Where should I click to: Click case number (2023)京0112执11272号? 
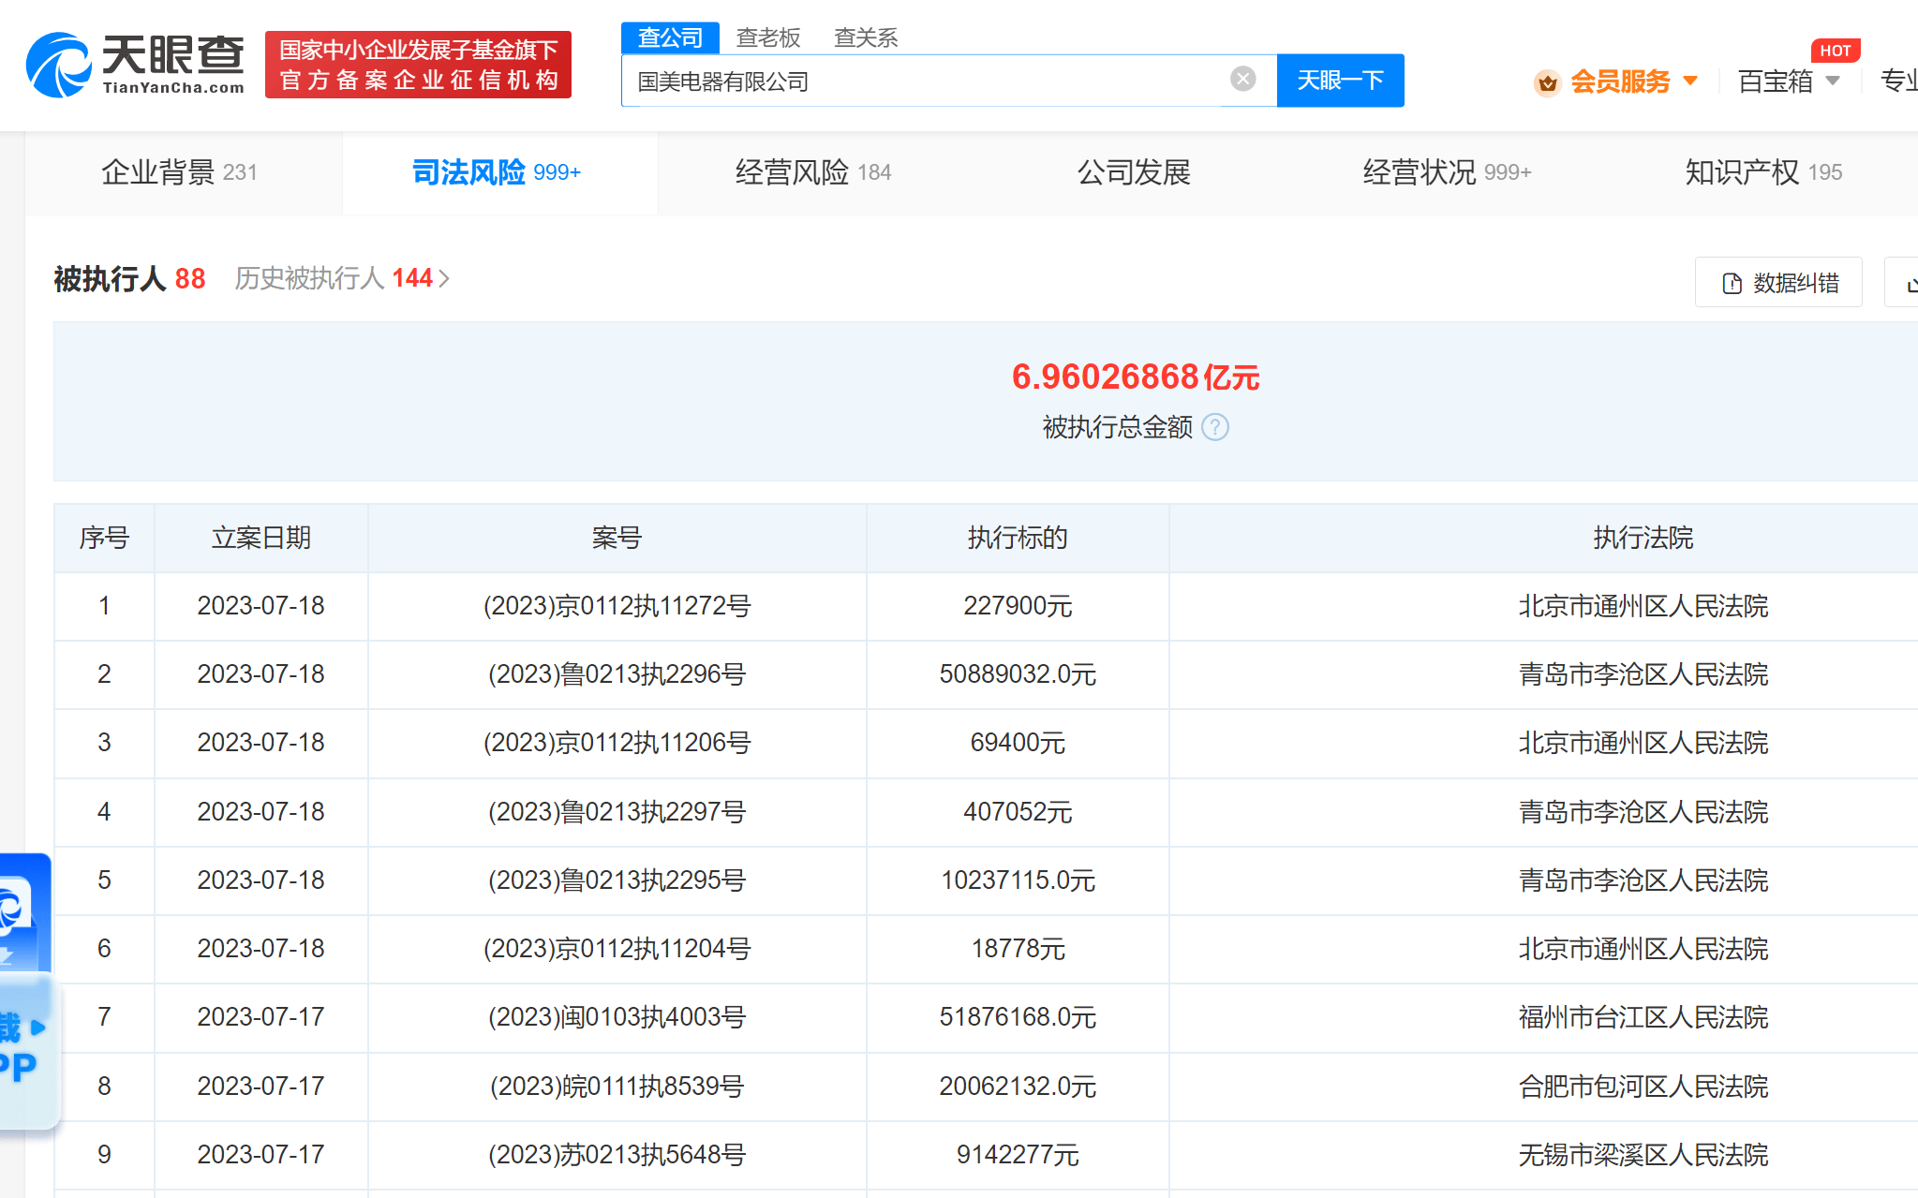pos(617,606)
